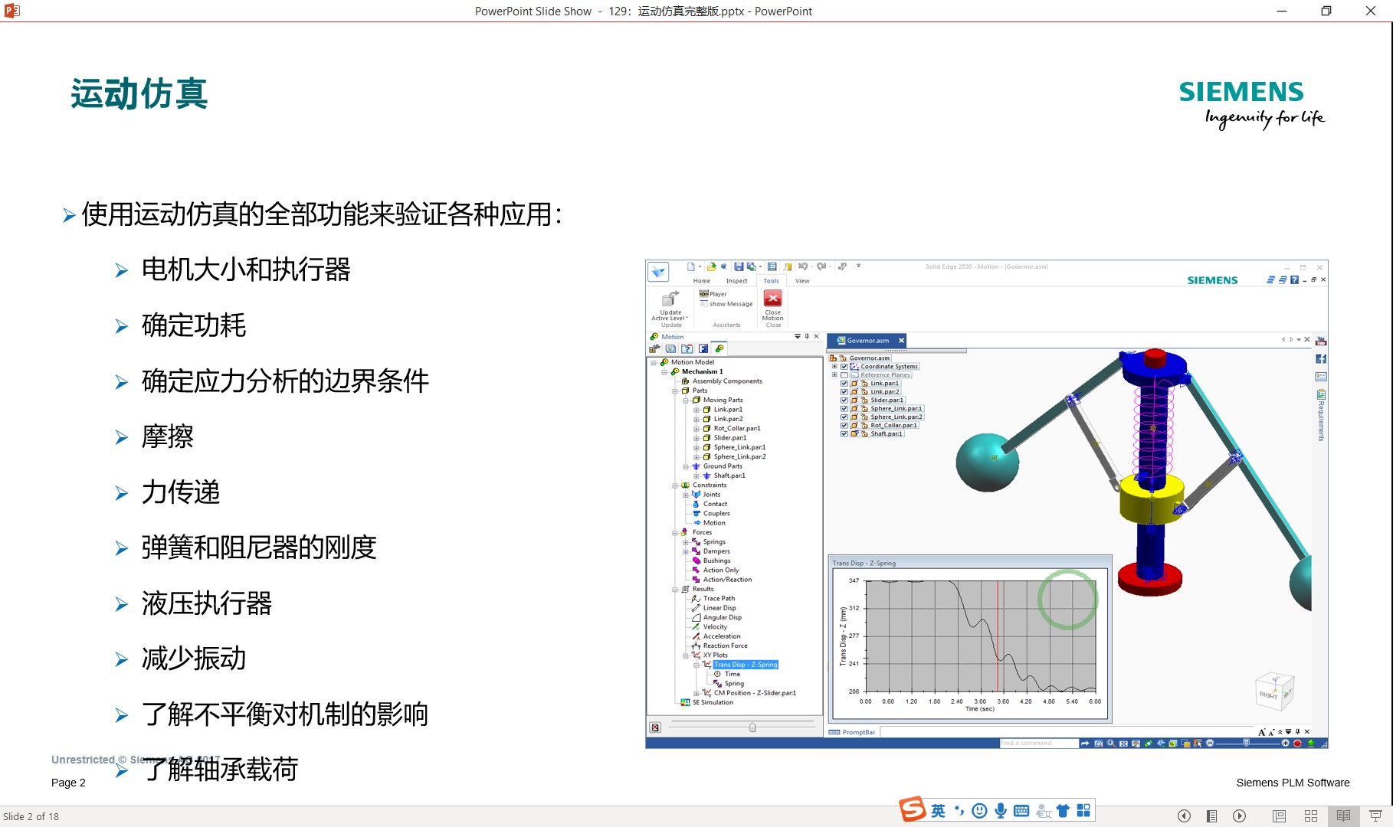Toggle the Sphere_Link.par:2 visibility checkbox
This screenshot has width=1393, height=827.
click(x=844, y=417)
